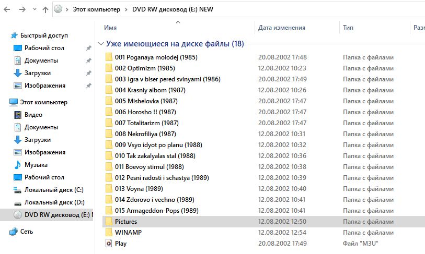Click the M3U playlist icon of 'Play'
This screenshot has width=425, height=254.
click(x=109, y=244)
